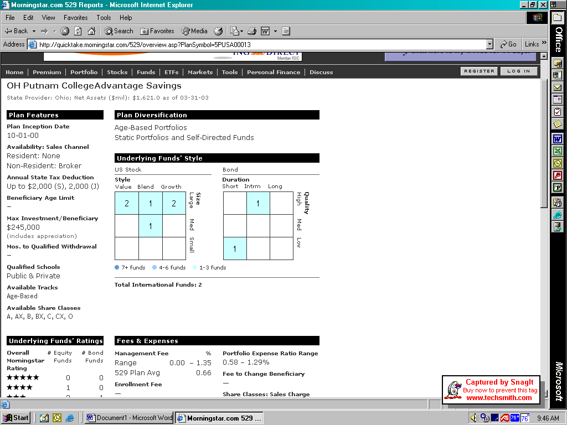The width and height of the screenshot is (567, 425).
Task: Open Publisher from the Office shortcut bar
Action: tap(558, 188)
